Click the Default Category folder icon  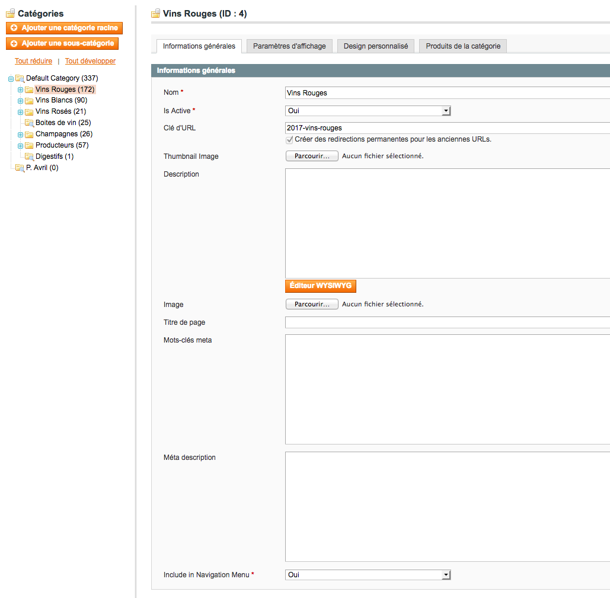[20, 78]
